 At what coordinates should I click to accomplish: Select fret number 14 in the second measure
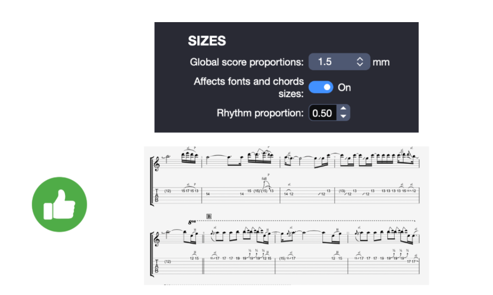pos(208,194)
